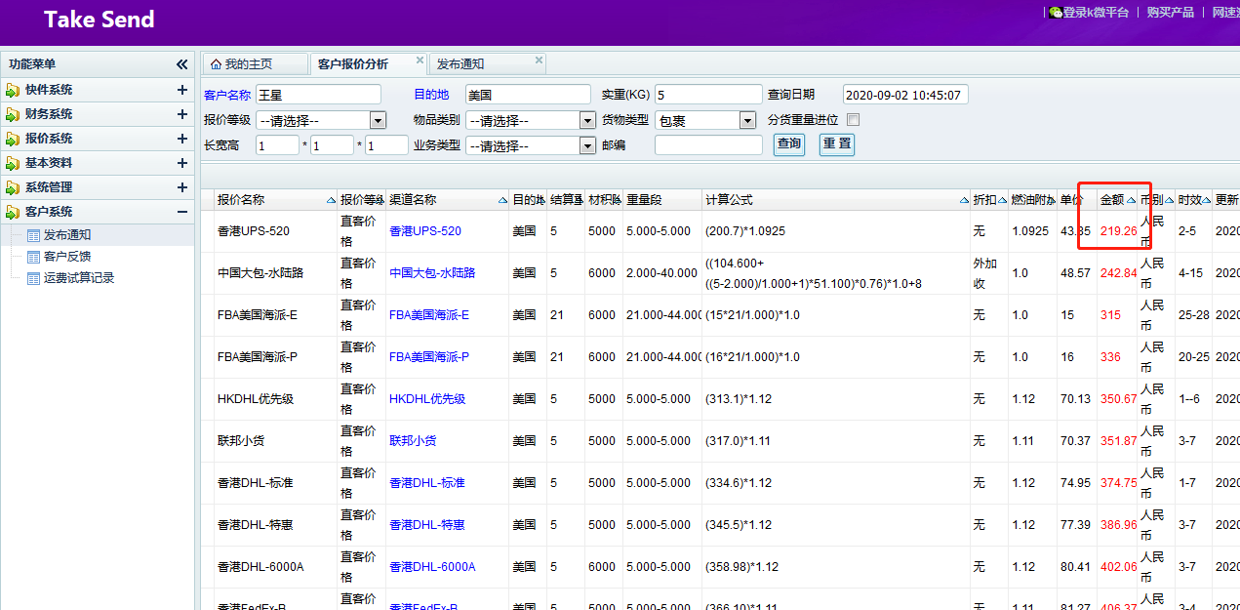Viewport: 1240px width, 610px height.
Task: Click the 查询 button
Action: coord(788,144)
